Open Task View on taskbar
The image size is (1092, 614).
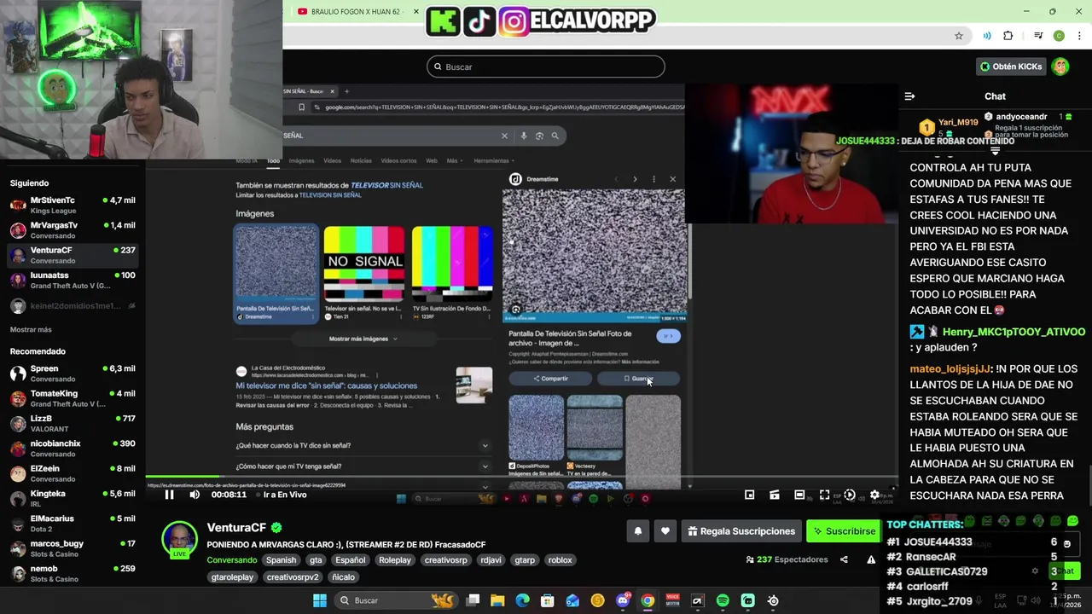473,600
